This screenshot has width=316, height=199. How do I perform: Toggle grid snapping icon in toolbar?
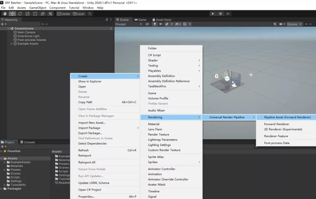coord(90,14)
